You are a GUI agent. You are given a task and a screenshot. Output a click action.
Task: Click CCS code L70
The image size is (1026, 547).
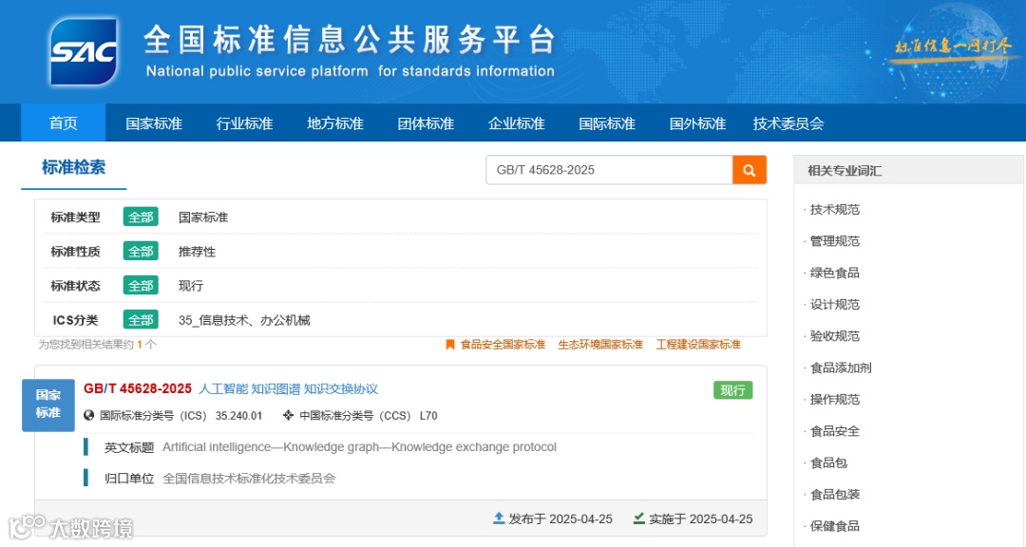coord(428,416)
